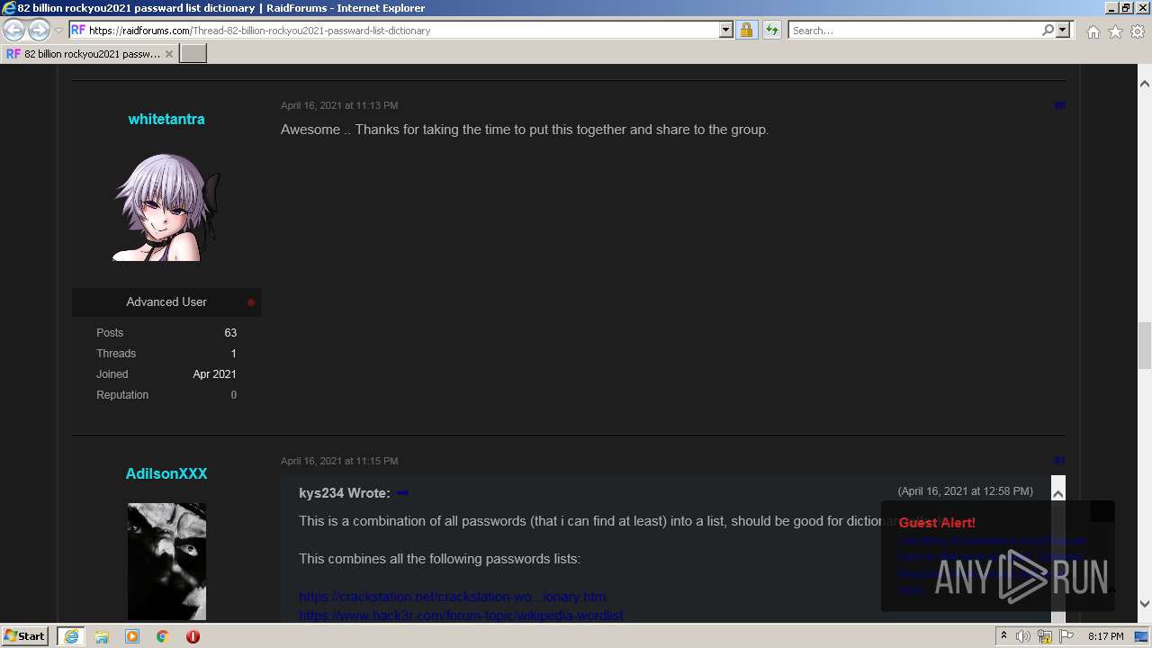Click inside the browser Search box
Image resolution: width=1152 pixels, height=648 pixels.
click(913, 30)
